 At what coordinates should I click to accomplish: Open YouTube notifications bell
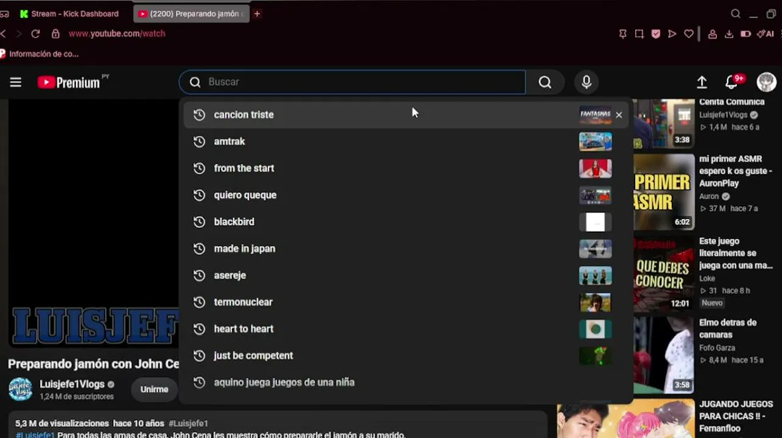pyautogui.click(x=732, y=82)
